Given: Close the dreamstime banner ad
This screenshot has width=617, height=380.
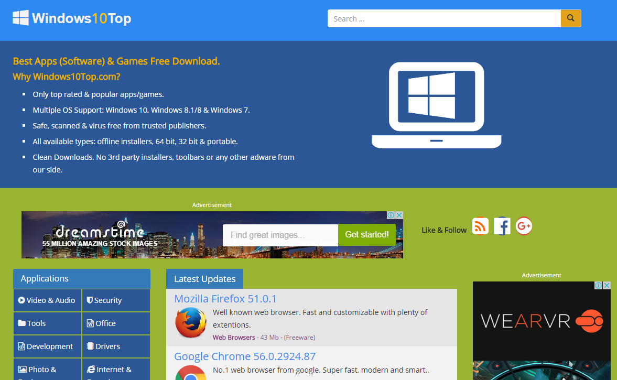Looking at the screenshot, I should (399, 215).
